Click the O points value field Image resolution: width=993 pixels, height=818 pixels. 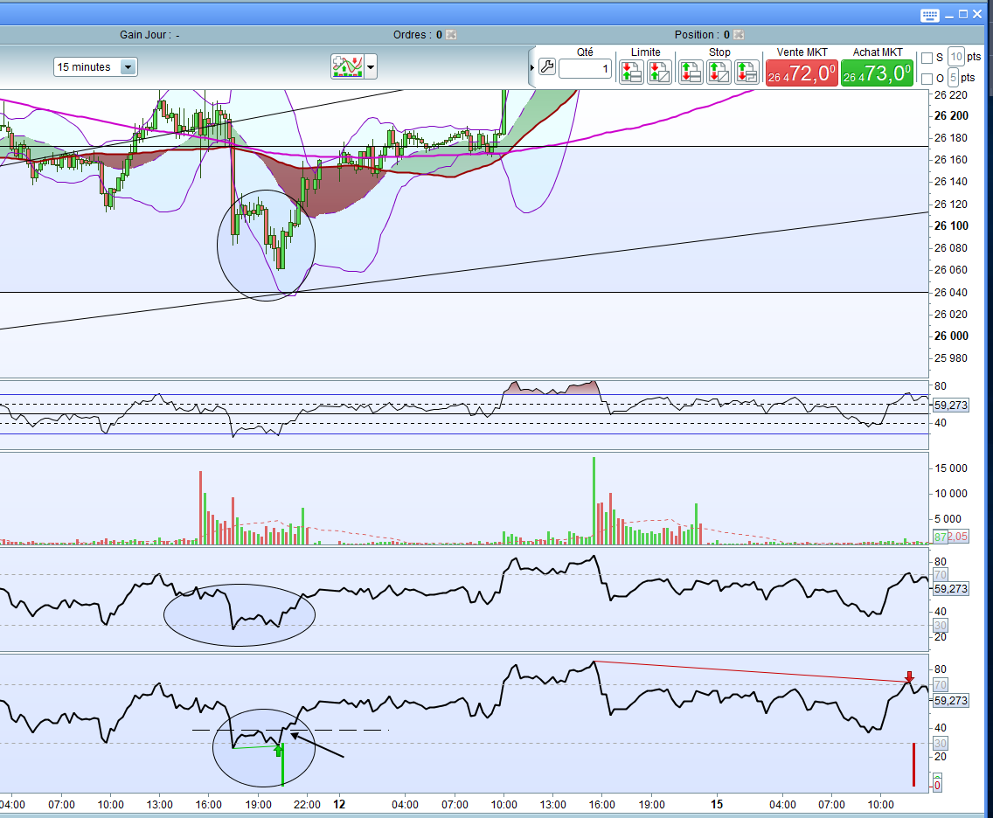coord(953,78)
